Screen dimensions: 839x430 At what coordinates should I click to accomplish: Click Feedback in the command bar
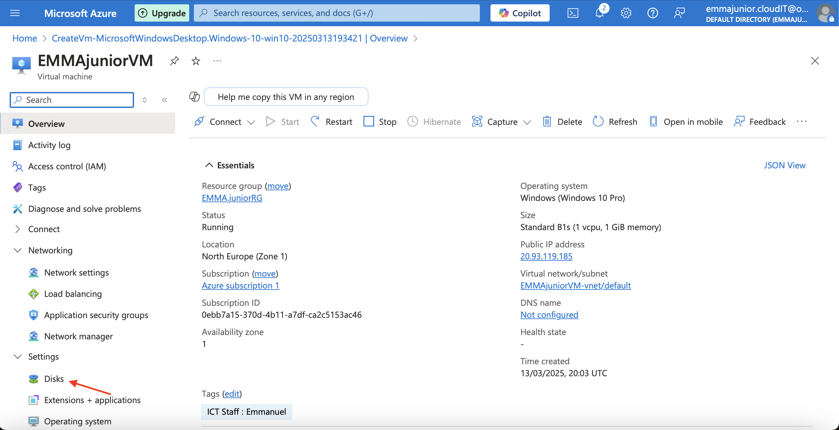(760, 122)
